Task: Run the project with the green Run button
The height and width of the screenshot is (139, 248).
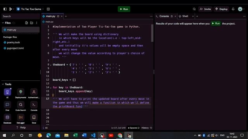Action: (x=124, y=9)
